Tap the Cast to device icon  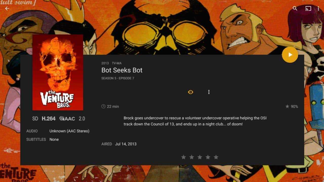pyautogui.click(x=308, y=8)
